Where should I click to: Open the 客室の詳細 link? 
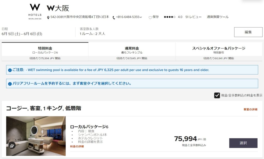coord(250,109)
